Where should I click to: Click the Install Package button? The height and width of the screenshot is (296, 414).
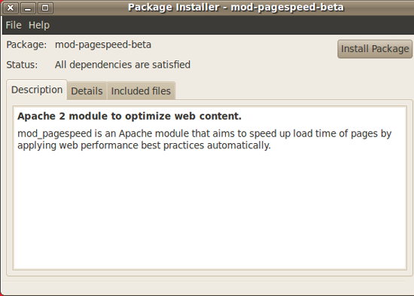(375, 49)
